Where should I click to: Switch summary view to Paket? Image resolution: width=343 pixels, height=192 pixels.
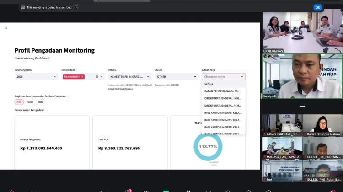[30, 102]
